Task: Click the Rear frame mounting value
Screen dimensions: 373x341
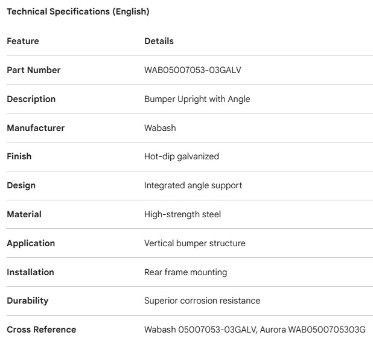Action: point(185,272)
